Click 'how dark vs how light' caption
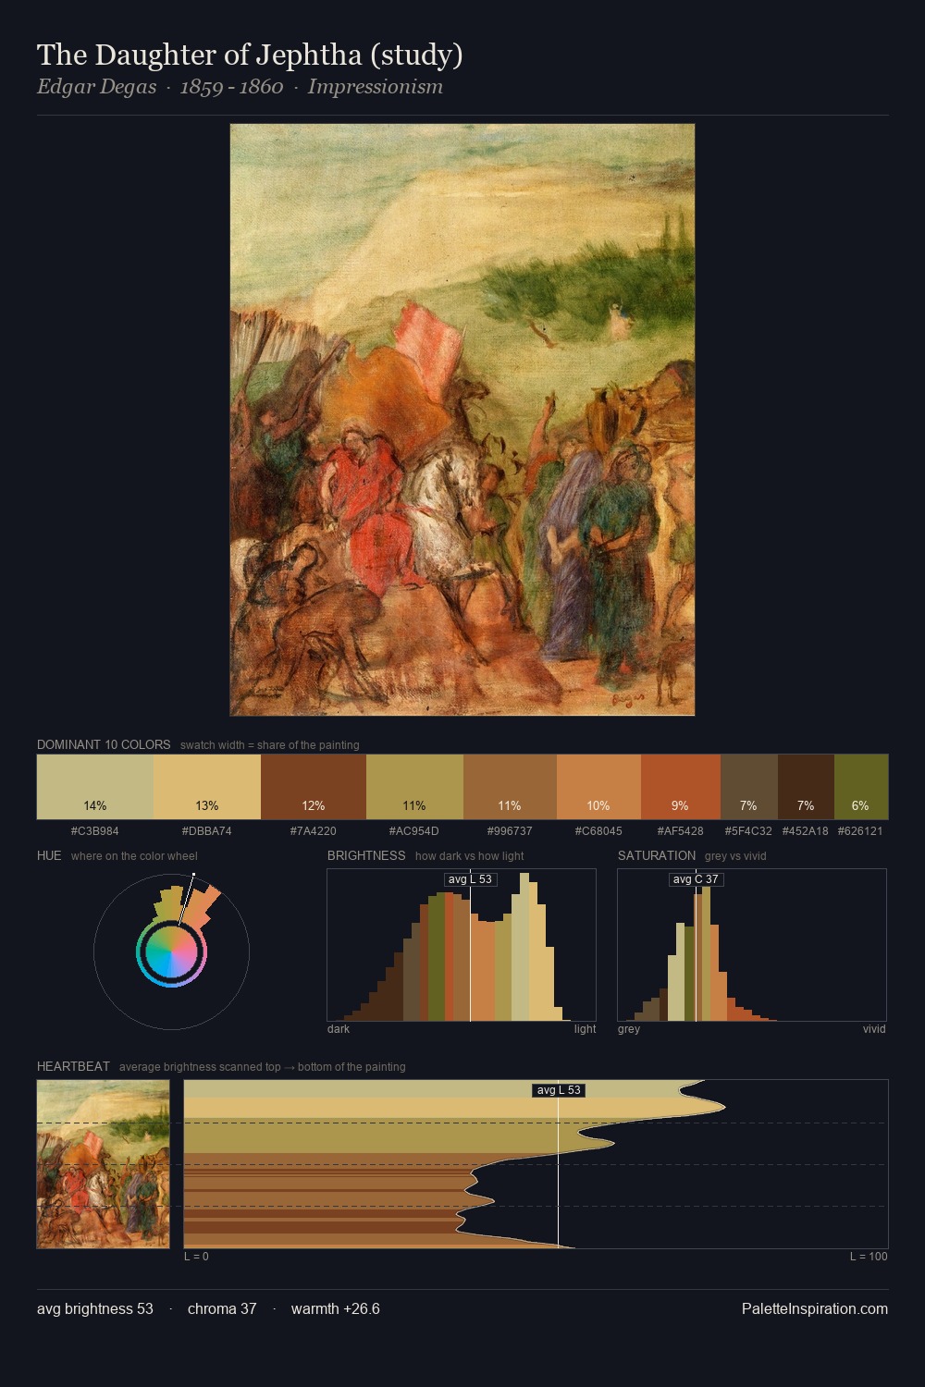This screenshot has height=1387, width=925. (x=470, y=856)
